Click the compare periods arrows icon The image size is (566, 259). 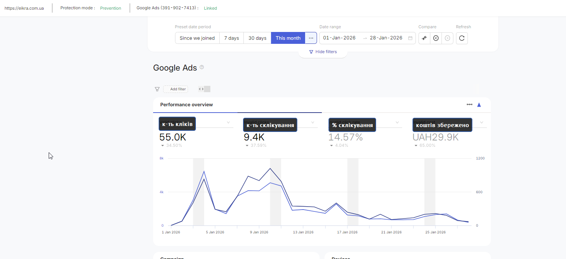[424, 38]
